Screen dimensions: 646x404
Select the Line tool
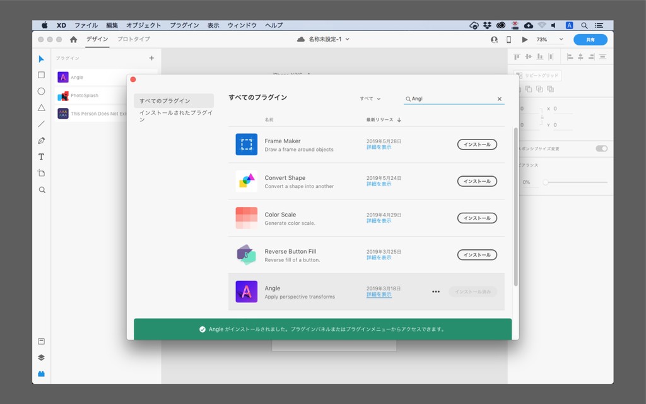[41, 124]
